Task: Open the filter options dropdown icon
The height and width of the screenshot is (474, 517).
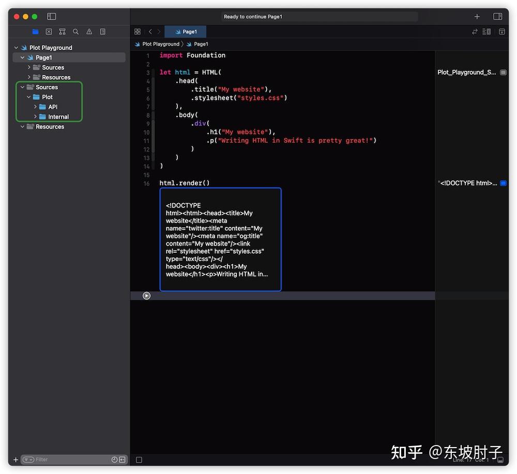Action: [x=28, y=460]
